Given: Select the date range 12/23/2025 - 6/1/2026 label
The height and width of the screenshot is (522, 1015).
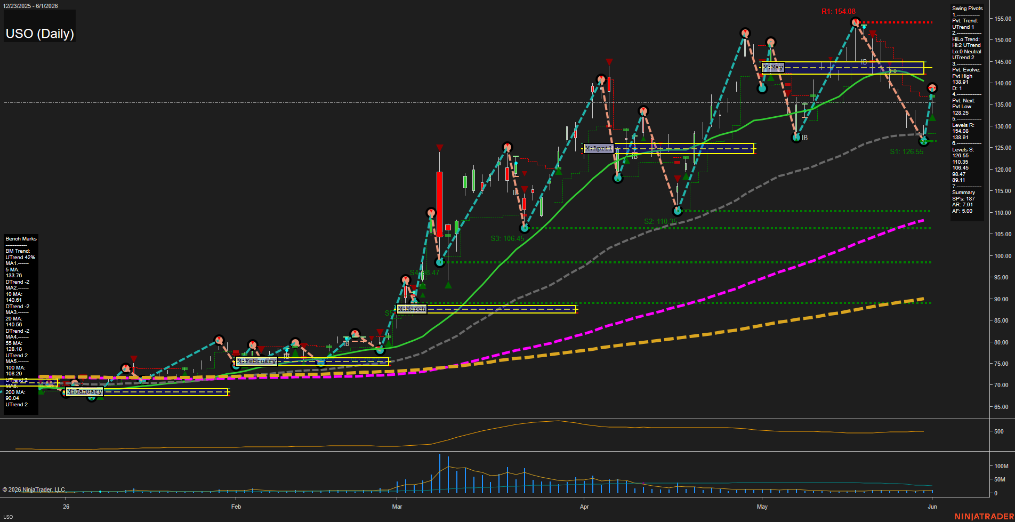Looking at the screenshot, I should [x=30, y=6].
